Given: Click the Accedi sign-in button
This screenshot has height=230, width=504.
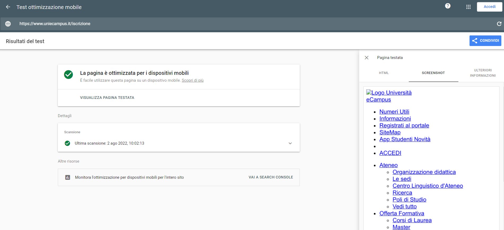Looking at the screenshot, I should (x=489, y=7).
